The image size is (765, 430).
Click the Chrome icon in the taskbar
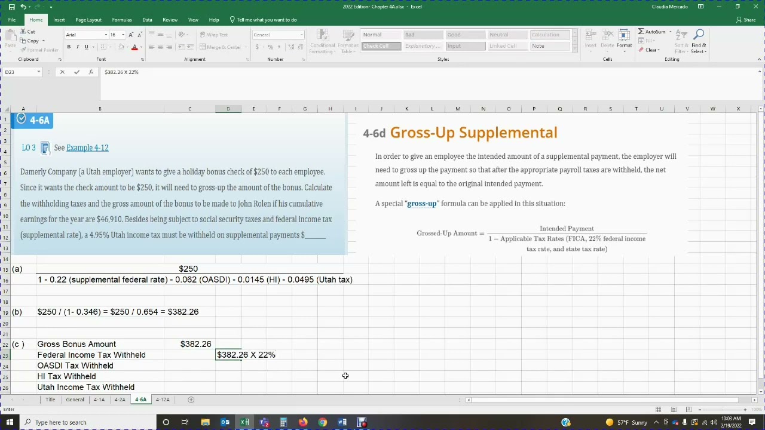[x=323, y=422]
